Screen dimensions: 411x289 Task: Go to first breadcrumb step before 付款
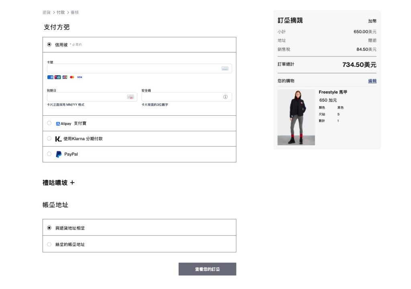coord(47,12)
